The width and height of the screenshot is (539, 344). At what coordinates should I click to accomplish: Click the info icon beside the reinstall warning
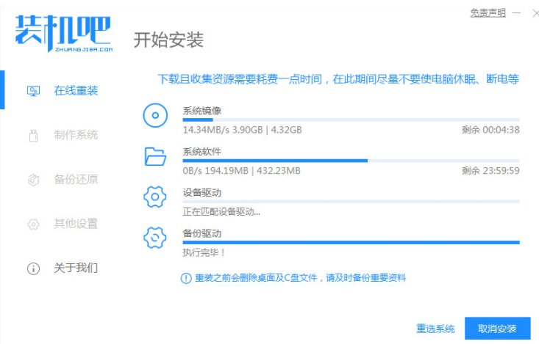pyautogui.click(x=186, y=278)
